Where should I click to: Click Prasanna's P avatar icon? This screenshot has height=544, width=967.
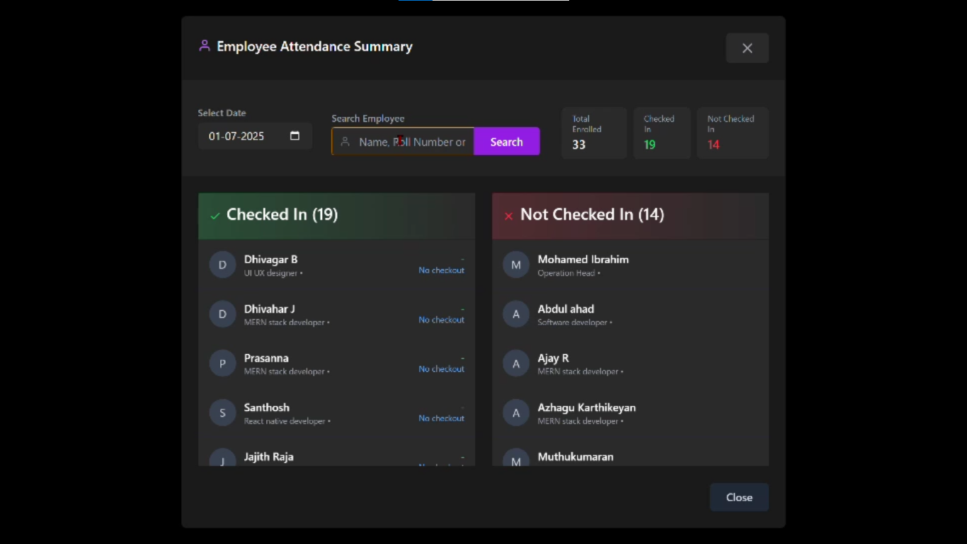pos(222,363)
